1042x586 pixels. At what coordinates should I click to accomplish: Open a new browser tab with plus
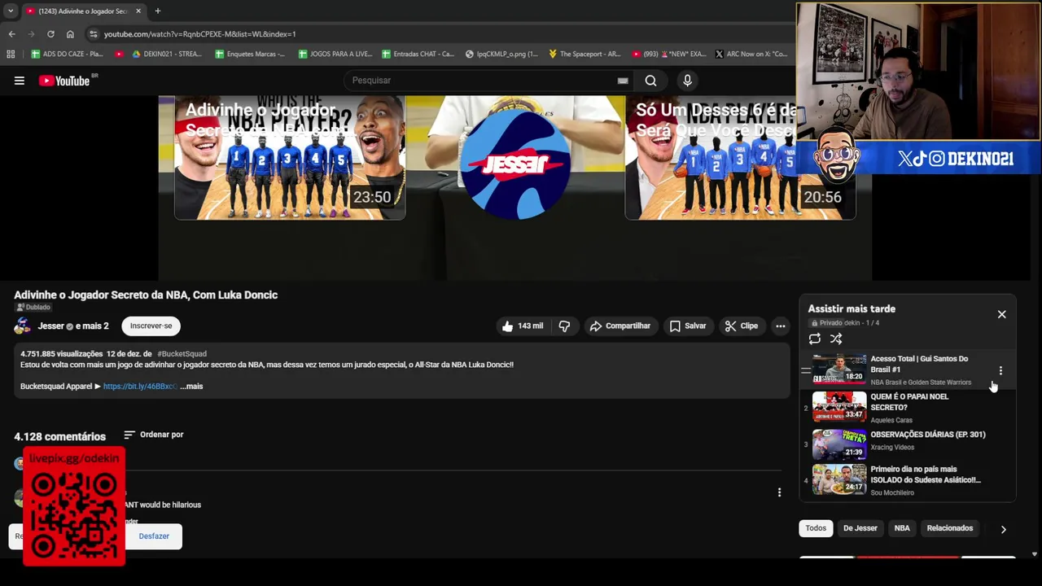tap(157, 11)
